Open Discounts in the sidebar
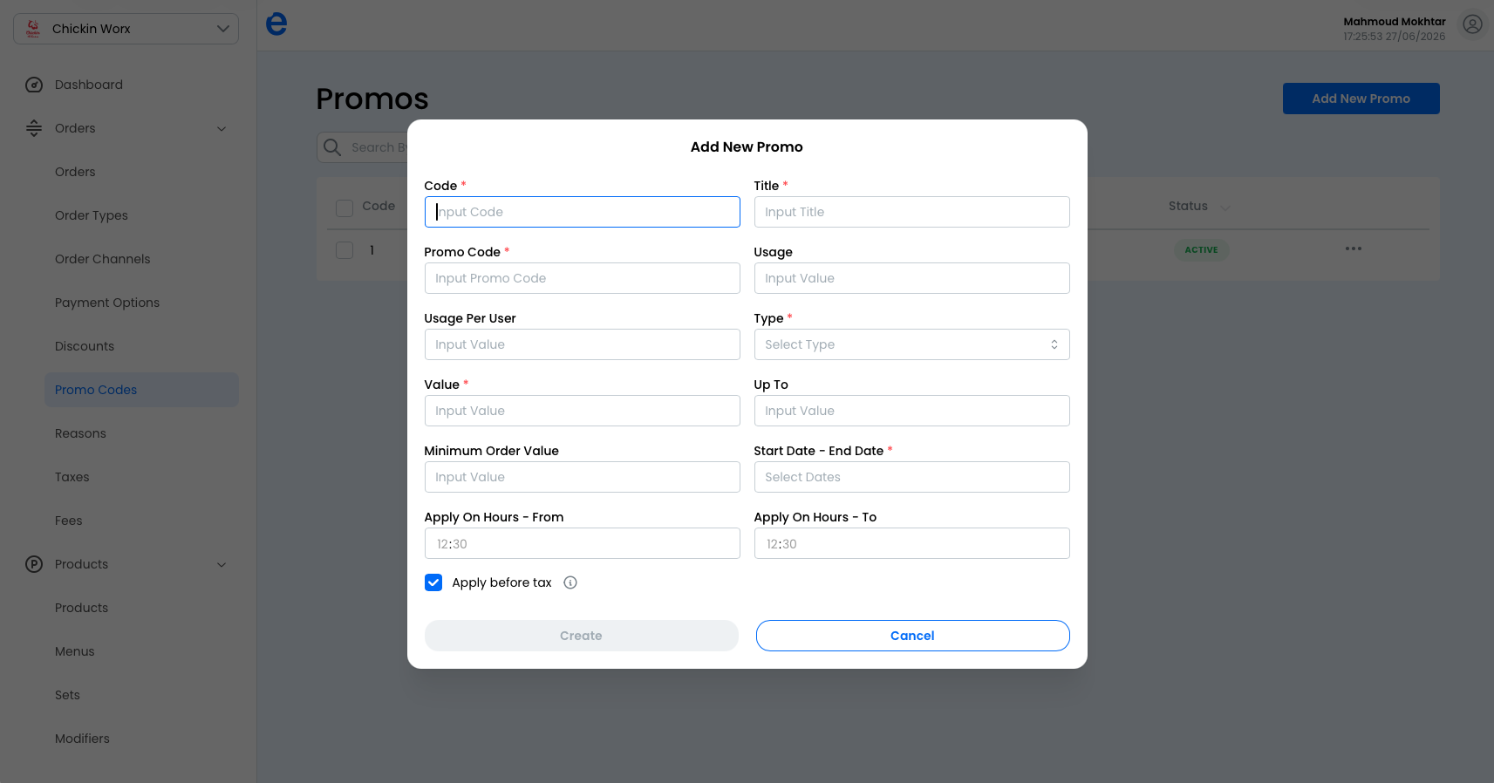The height and width of the screenshot is (783, 1494). 85,346
